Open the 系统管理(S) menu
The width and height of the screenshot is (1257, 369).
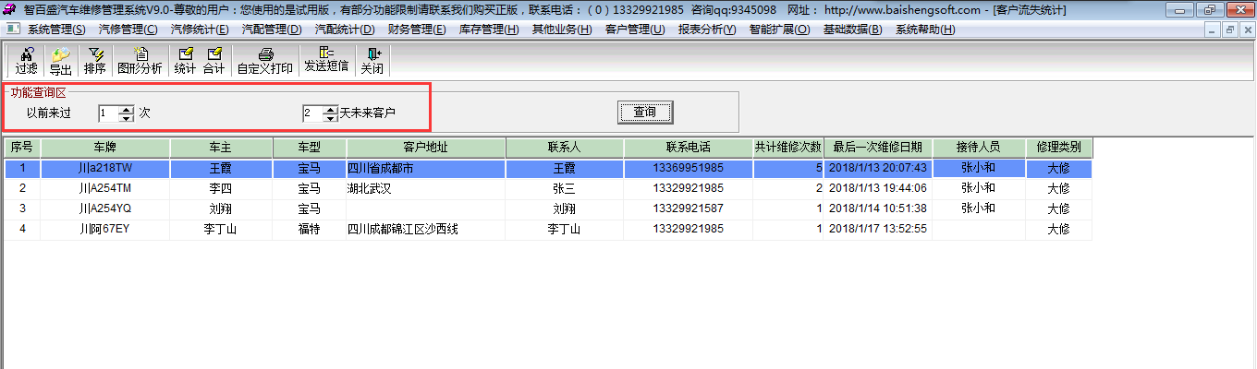pyautogui.click(x=55, y=30)
